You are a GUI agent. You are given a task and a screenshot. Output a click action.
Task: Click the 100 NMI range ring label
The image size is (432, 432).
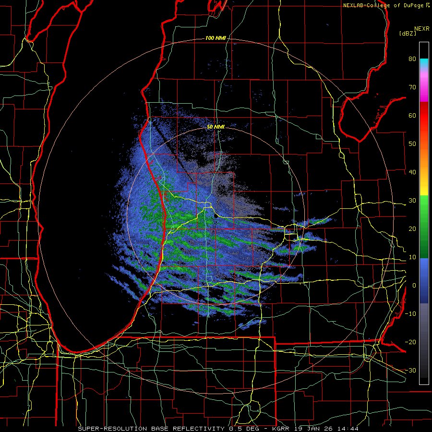coord(216,38)
